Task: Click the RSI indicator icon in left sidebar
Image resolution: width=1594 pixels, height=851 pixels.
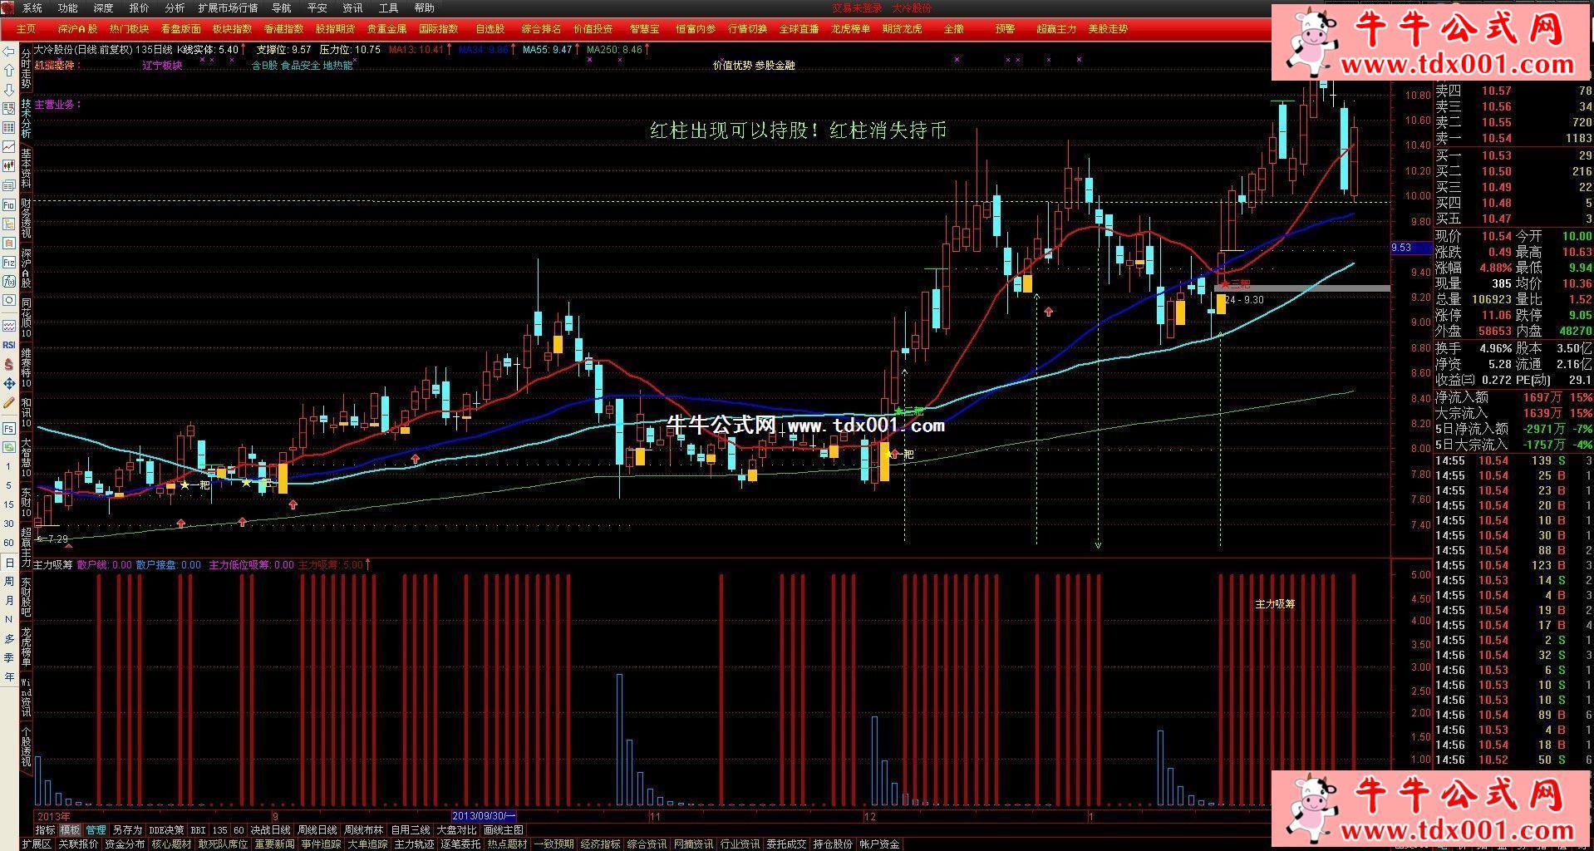Action: [x=9, y=345]
